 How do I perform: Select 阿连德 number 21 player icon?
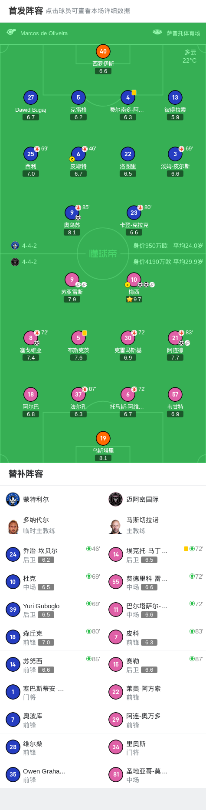pyautogui.click(x=175, y=338)
